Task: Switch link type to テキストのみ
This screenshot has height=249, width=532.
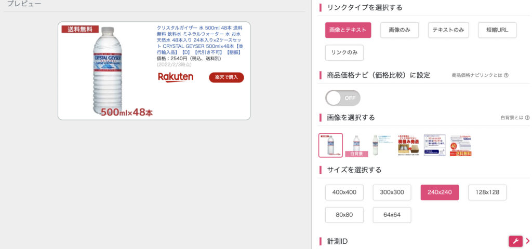Action: coord(448,30)
